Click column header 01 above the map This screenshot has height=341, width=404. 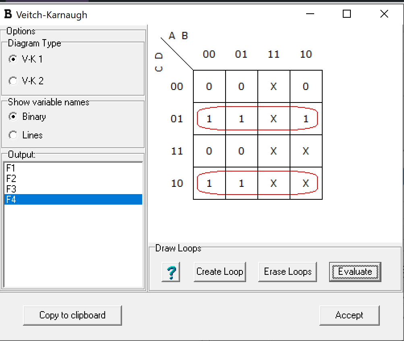tap(241, 54)
